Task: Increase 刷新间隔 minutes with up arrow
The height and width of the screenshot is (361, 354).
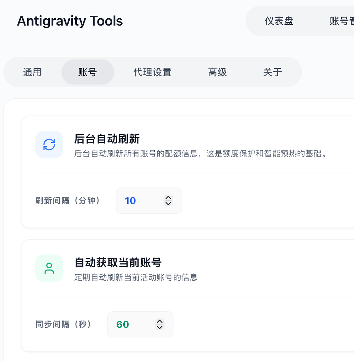Action: point(169,198)
